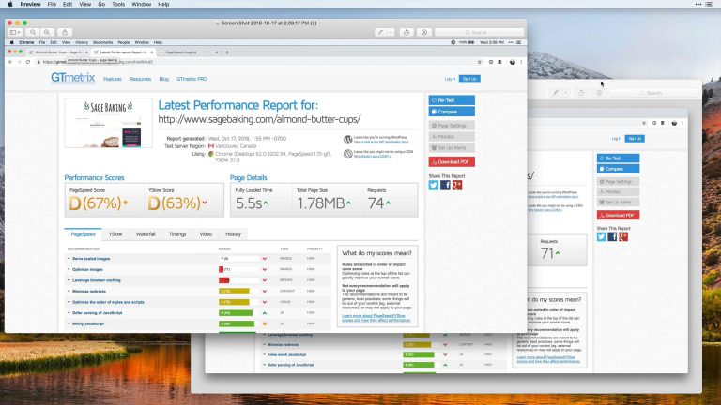
Task: Open the Window menu in the macOS menu bar
Action: pyautogui.click(x=141, y=4)
